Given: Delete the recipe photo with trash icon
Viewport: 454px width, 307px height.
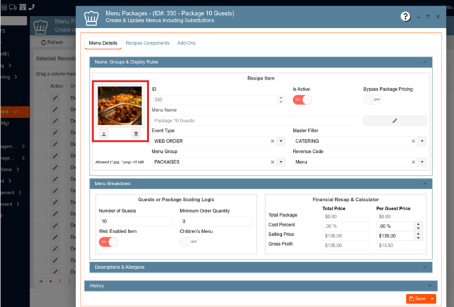Looking at the screenshot, I should (136, 134).
